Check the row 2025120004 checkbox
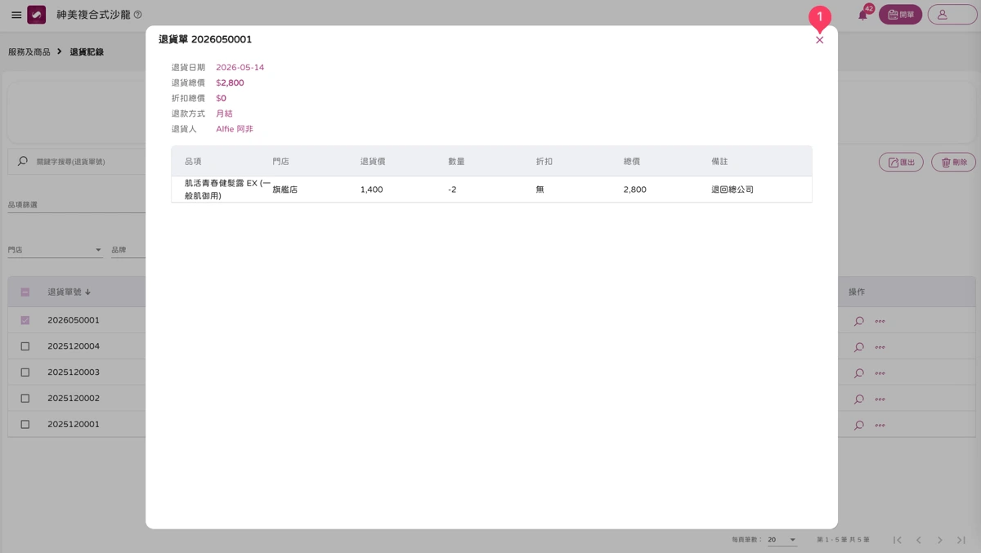The height and width of the screenshot is (553, 981). [25, 346]
